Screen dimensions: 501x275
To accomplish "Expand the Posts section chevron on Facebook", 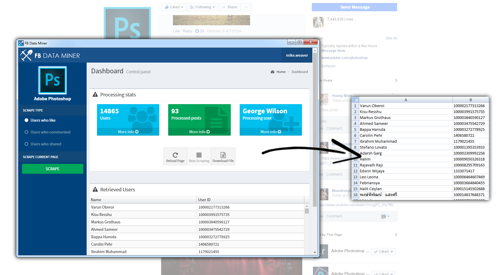I will 396,80.
